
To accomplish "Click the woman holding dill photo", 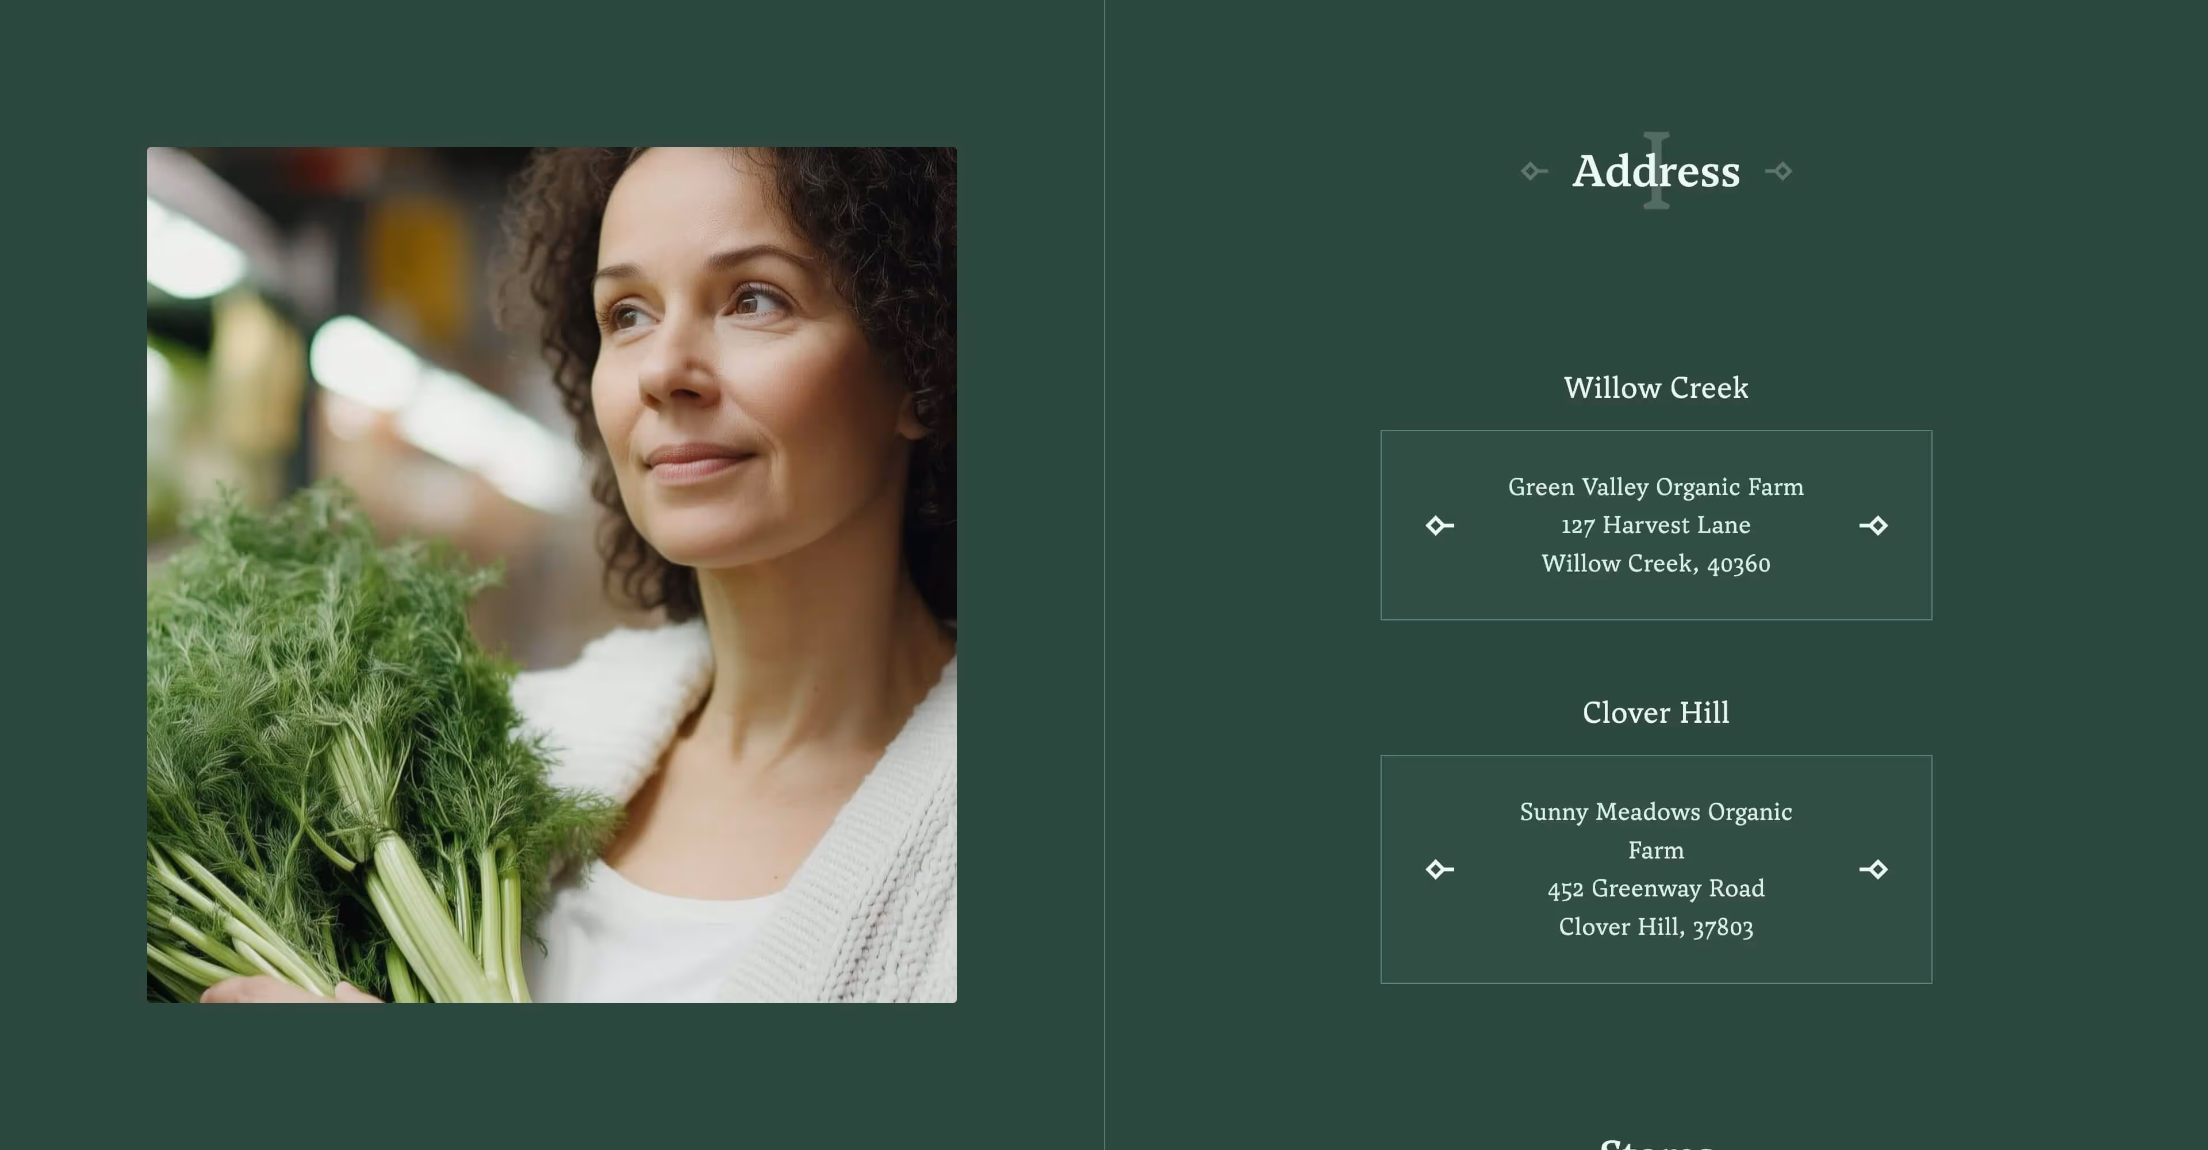I will 552,575.
